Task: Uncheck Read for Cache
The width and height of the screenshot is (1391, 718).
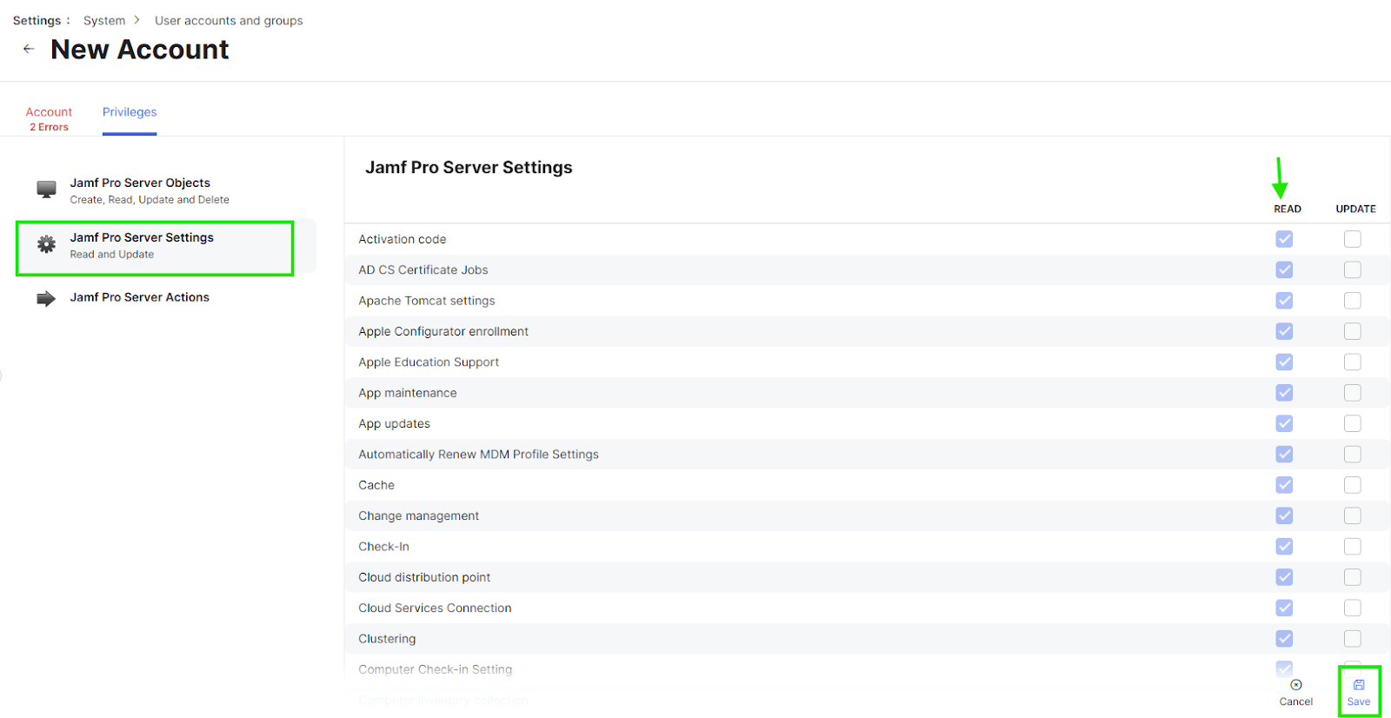Action: pos(1284,485)
